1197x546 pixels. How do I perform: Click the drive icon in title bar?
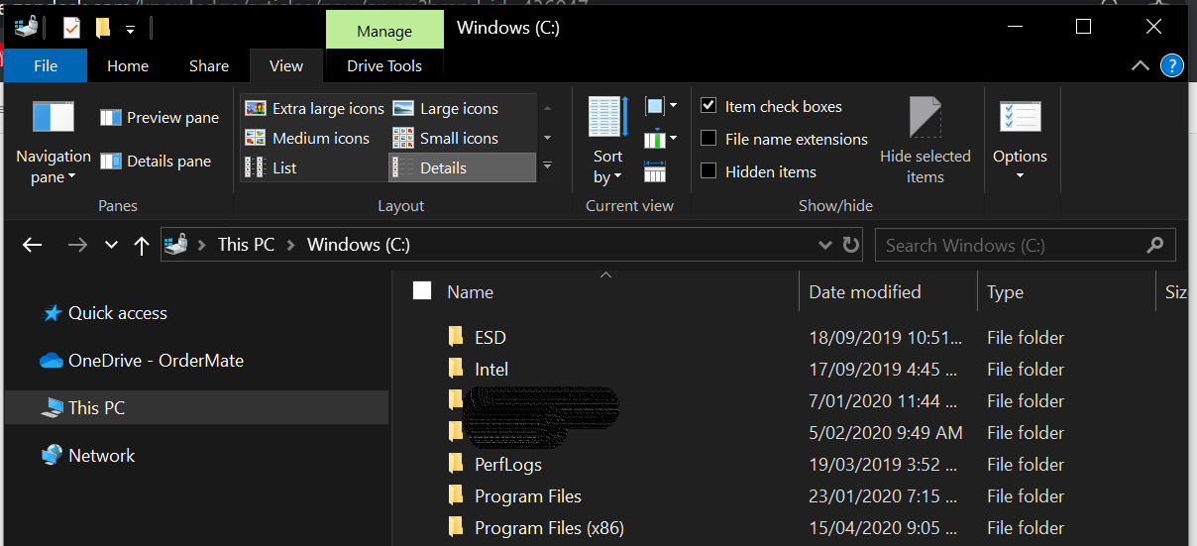click(26, 28)
